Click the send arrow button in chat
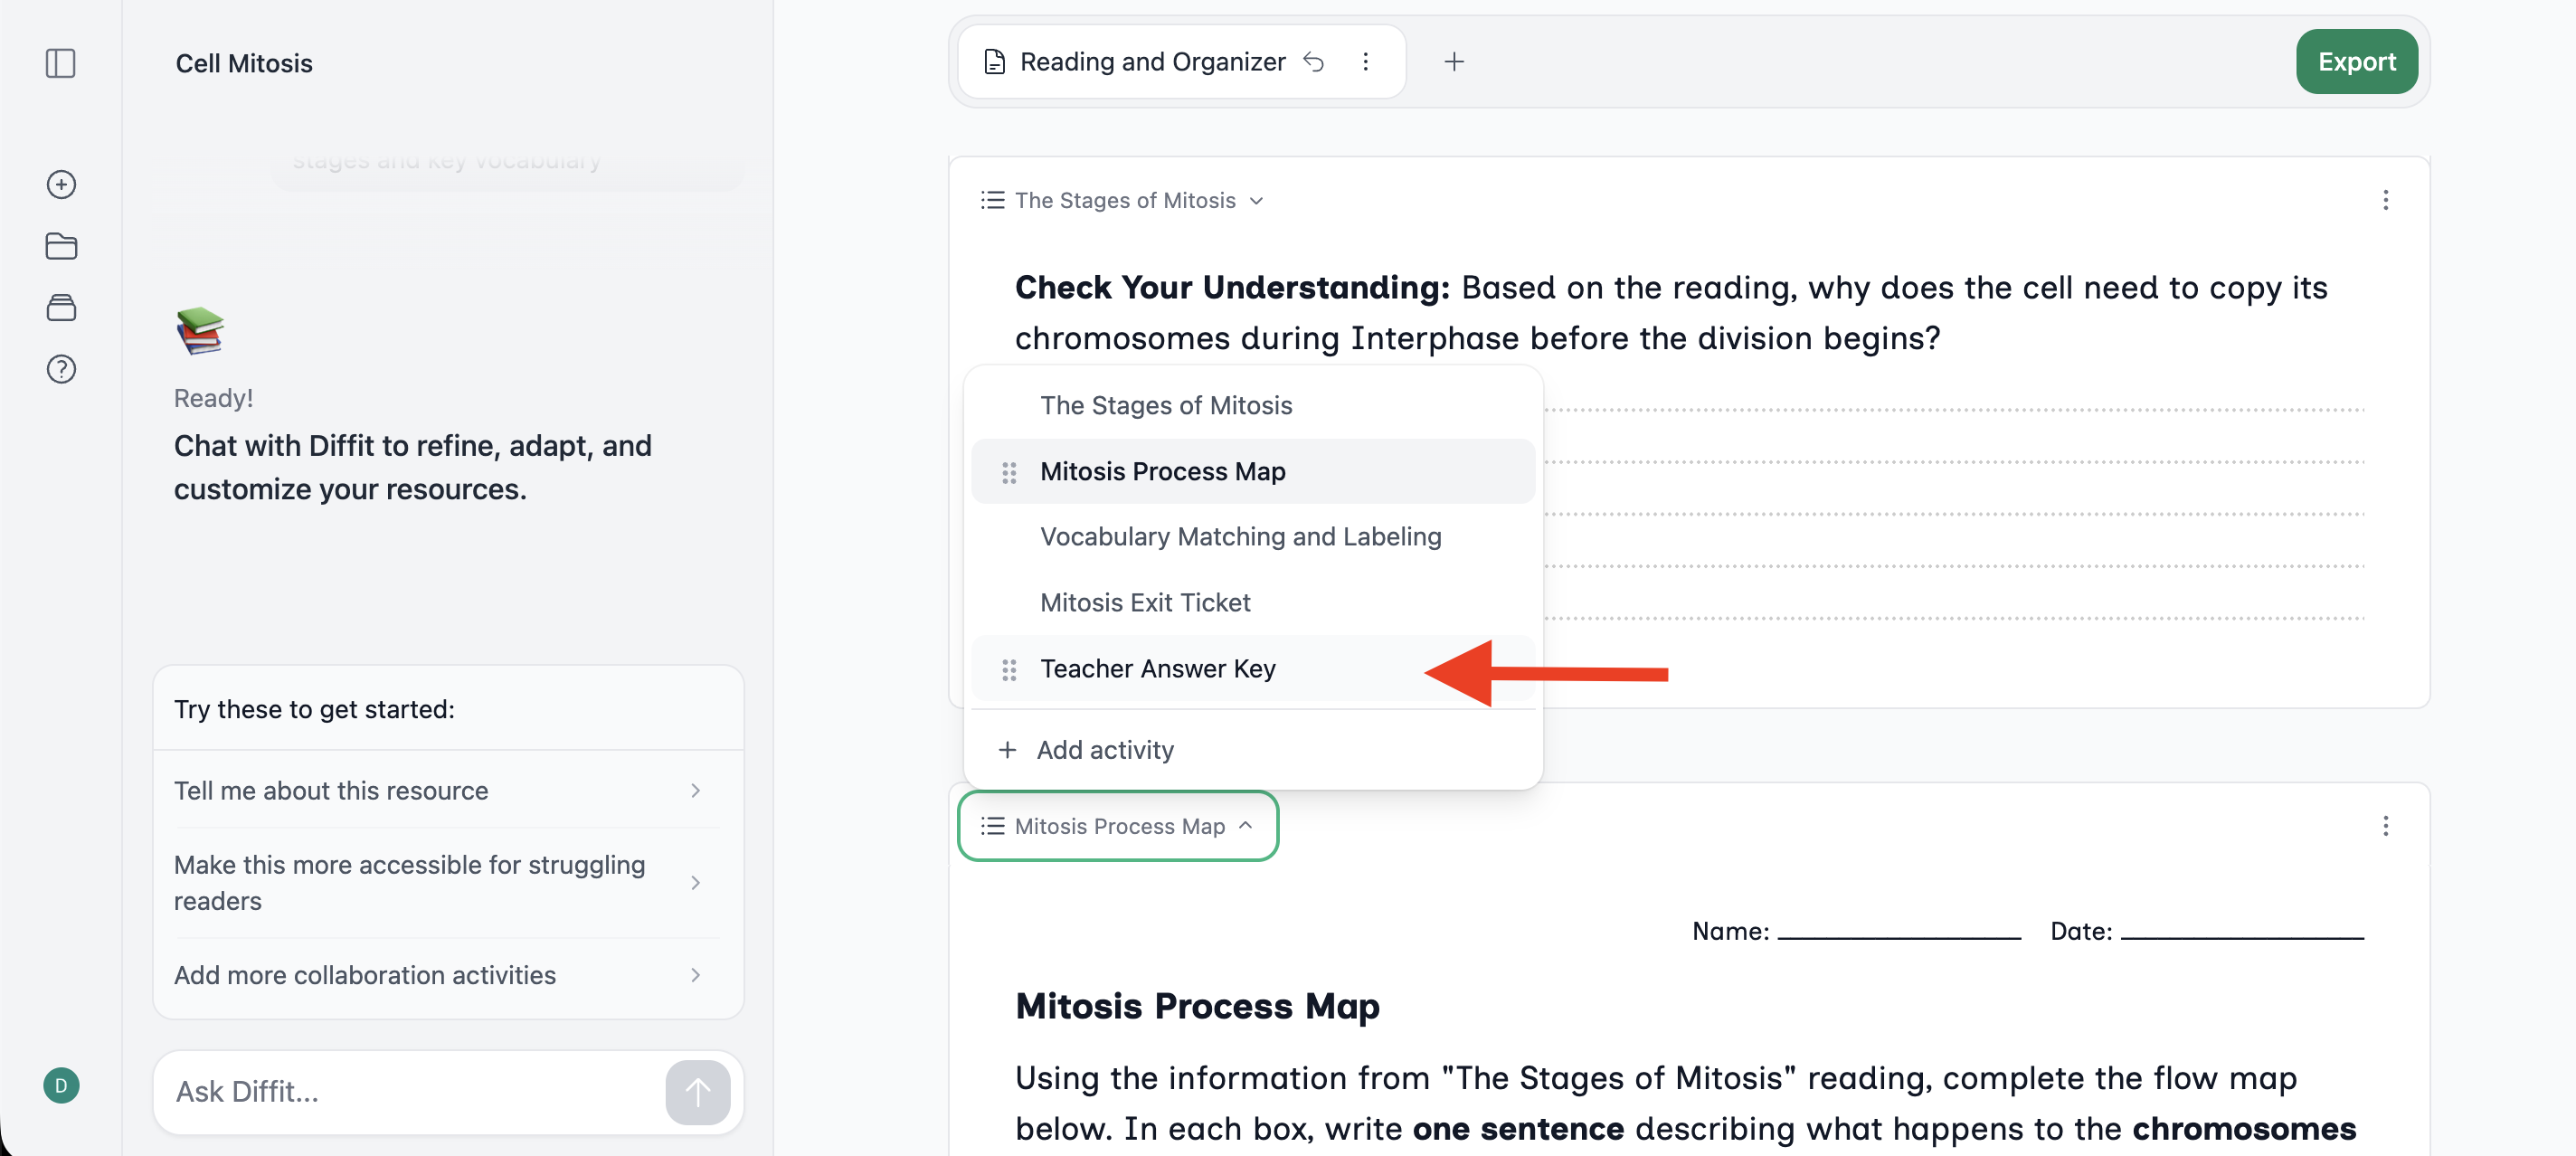The height and width of the screenshot is (1156, 2576). point(697,1092)
